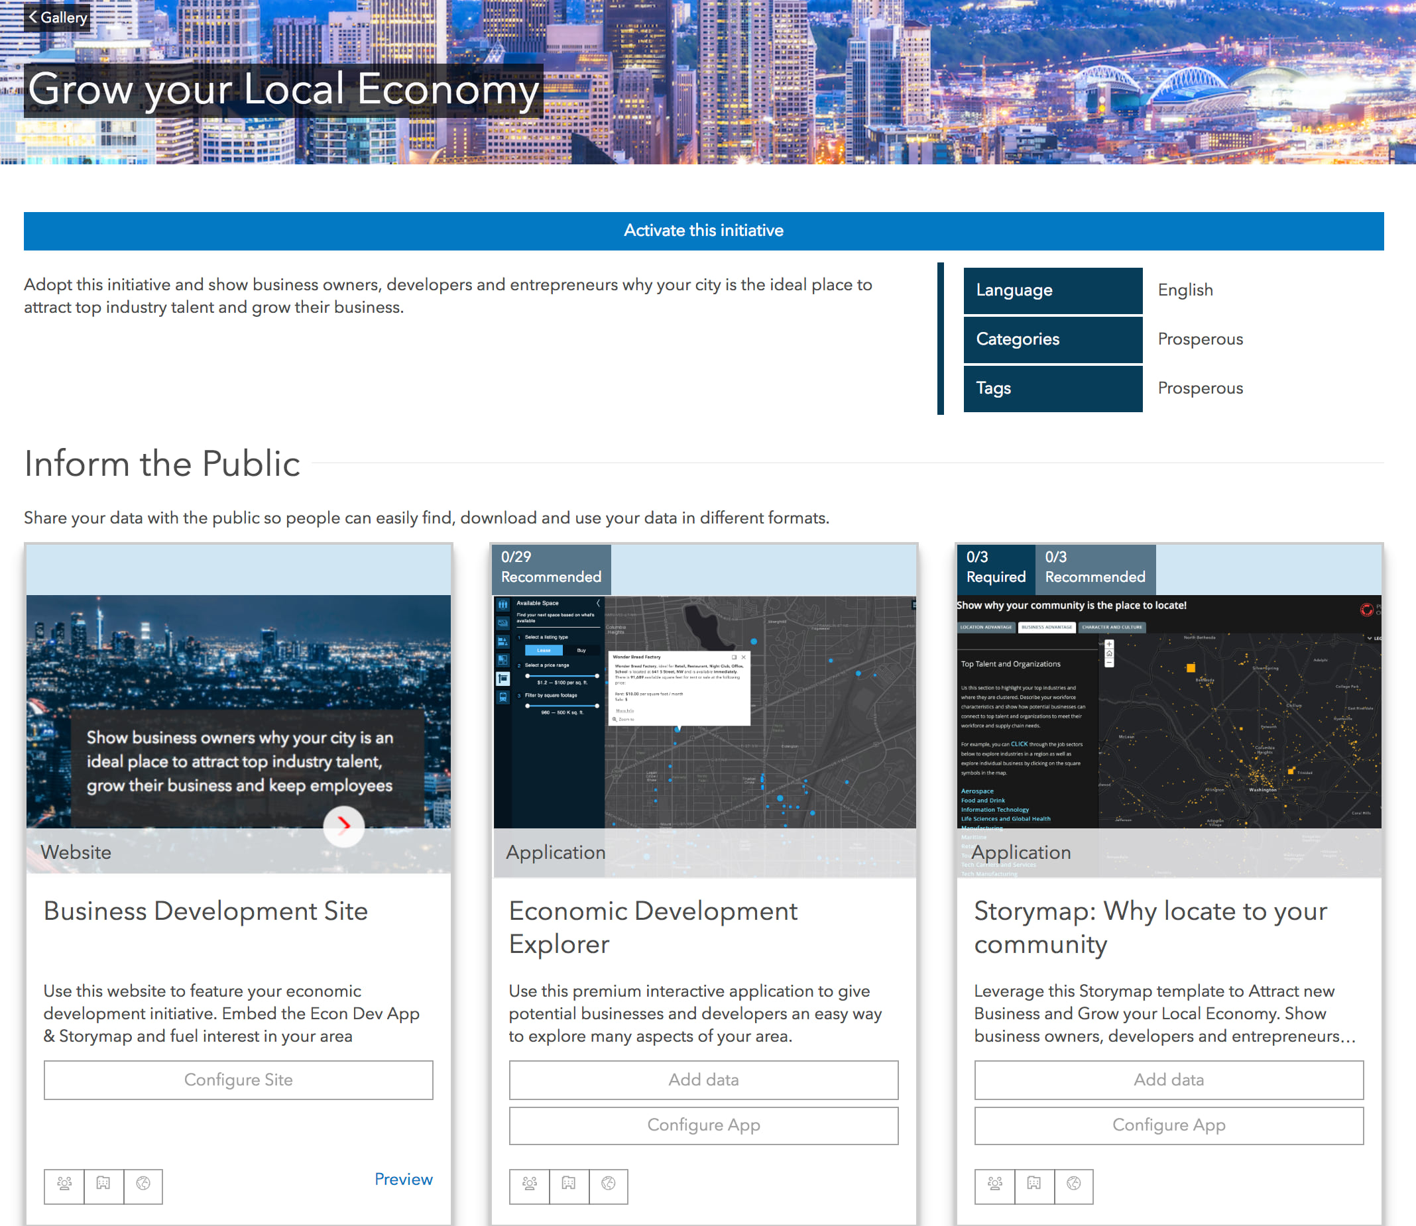This screenshot has height=1226, width=1416.
Task: Click the Economic Development Explorer map thumbnail
Action: [703, 712]
